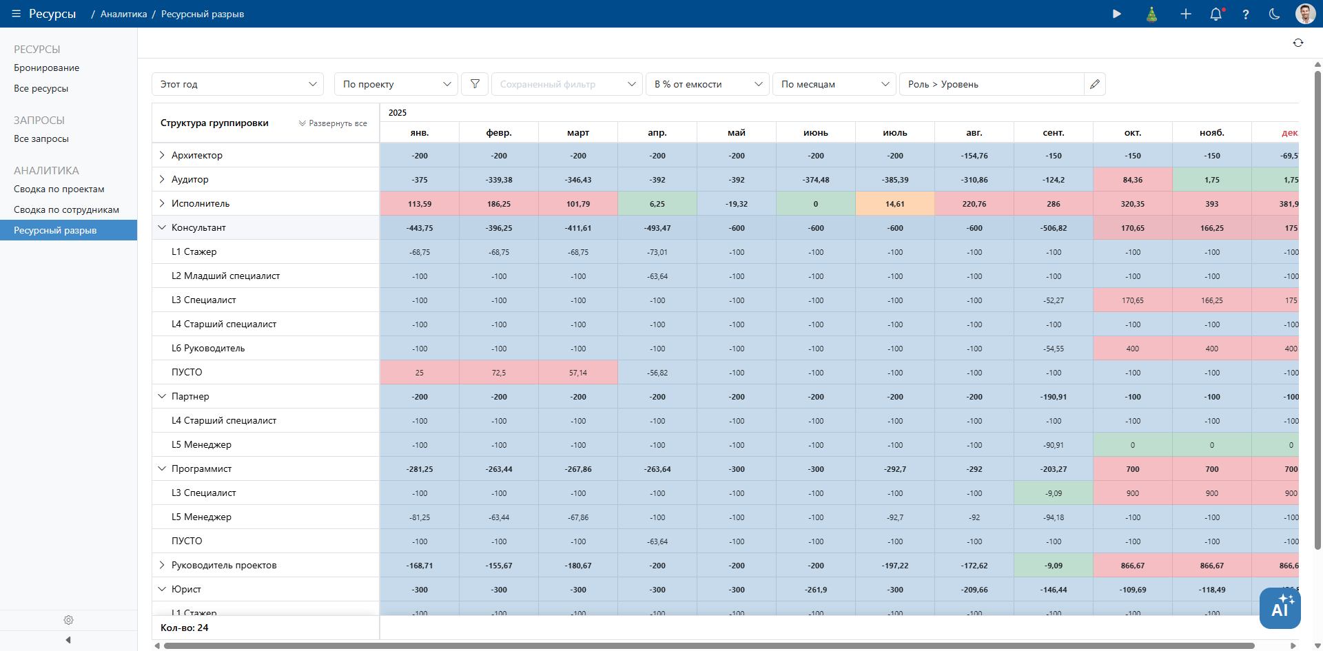This screenshot has height=651, width=1323.
Task: Open the notifications bell
Action: coord(1216,14)
